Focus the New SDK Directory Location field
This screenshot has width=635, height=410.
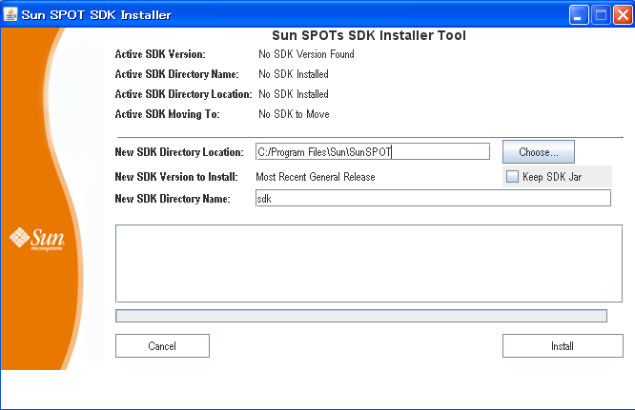(373, 152)
